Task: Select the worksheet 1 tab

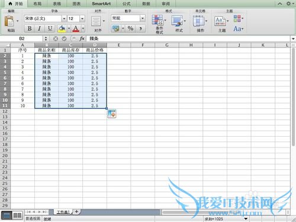Action: (63, 212)
